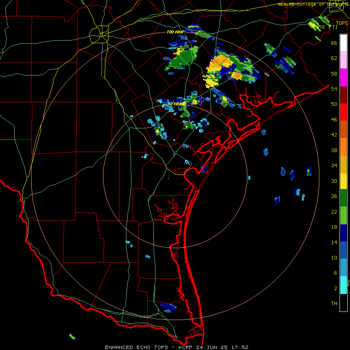Click the '50 NMI' range ring label
The image size is (350, 350).
176,104
